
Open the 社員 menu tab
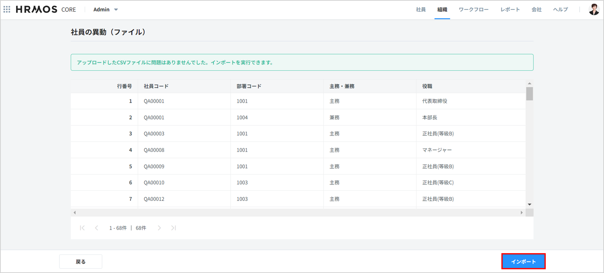(x=420, y=10)
